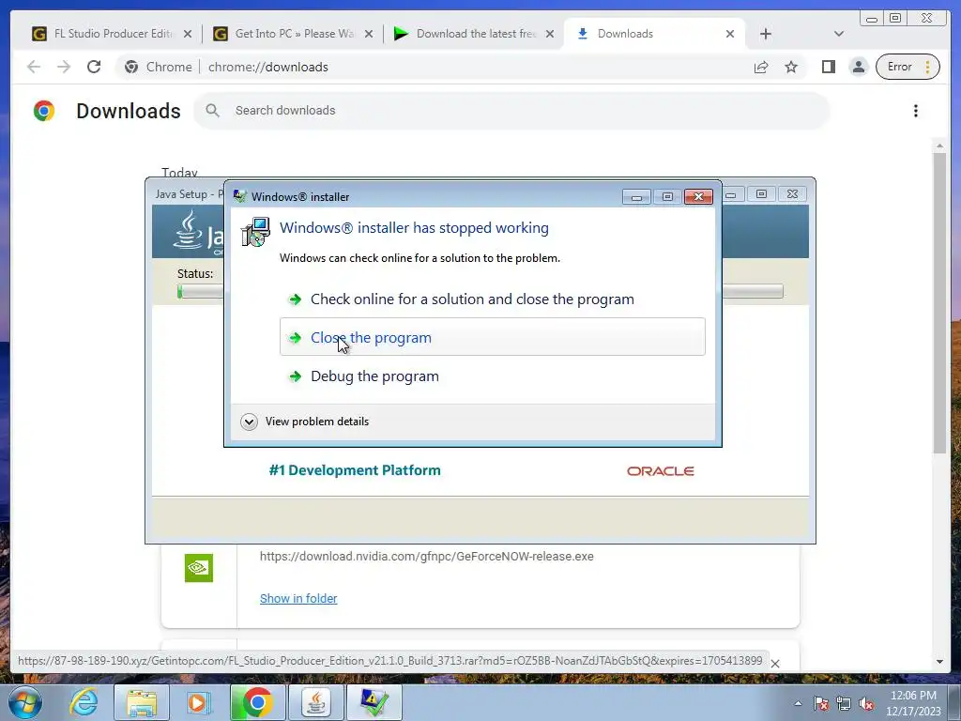Open Downloads page more actions menu
Screen dimensions: 961x721
tap(916, 111)
